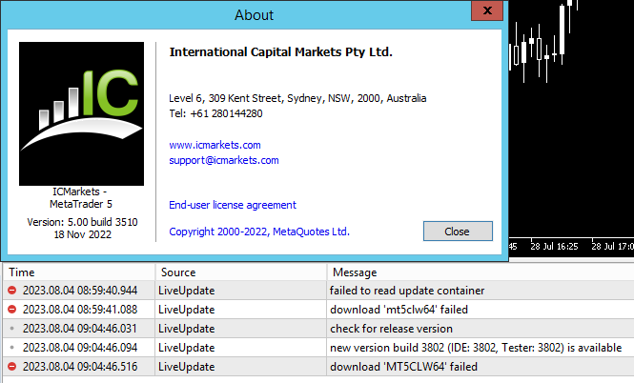Image resolution: width=634 pixels, height=383 pixels.
Task: Open the End-user license agreement link
Action: (x=233, y=205)
